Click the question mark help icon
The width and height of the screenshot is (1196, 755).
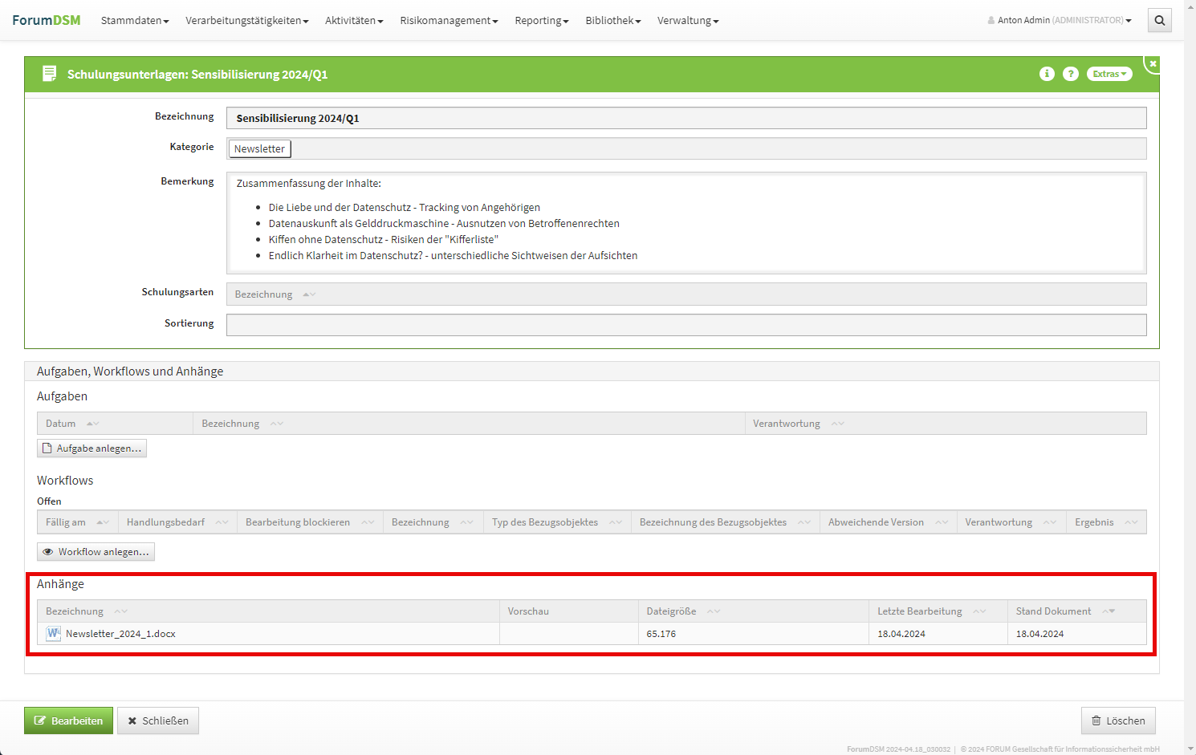point(1070,74)
